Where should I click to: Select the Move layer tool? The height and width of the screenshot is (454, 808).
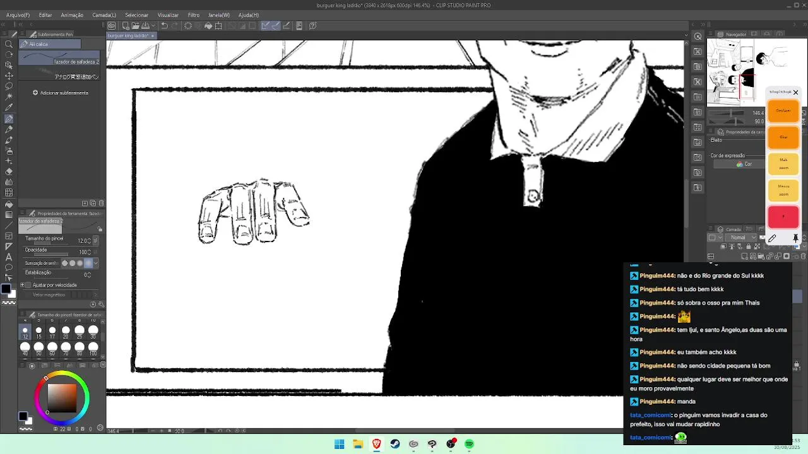point(9,76)
